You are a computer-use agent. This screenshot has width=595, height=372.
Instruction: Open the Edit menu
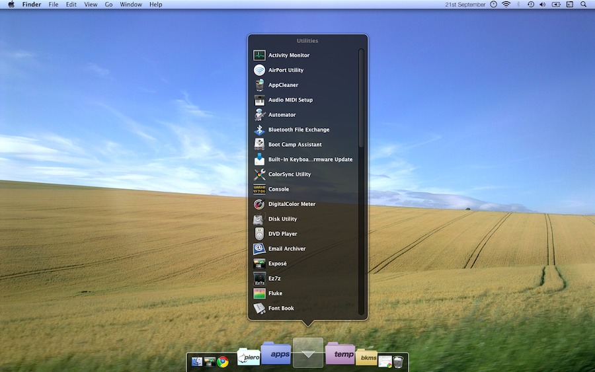[x=71, y=5]
